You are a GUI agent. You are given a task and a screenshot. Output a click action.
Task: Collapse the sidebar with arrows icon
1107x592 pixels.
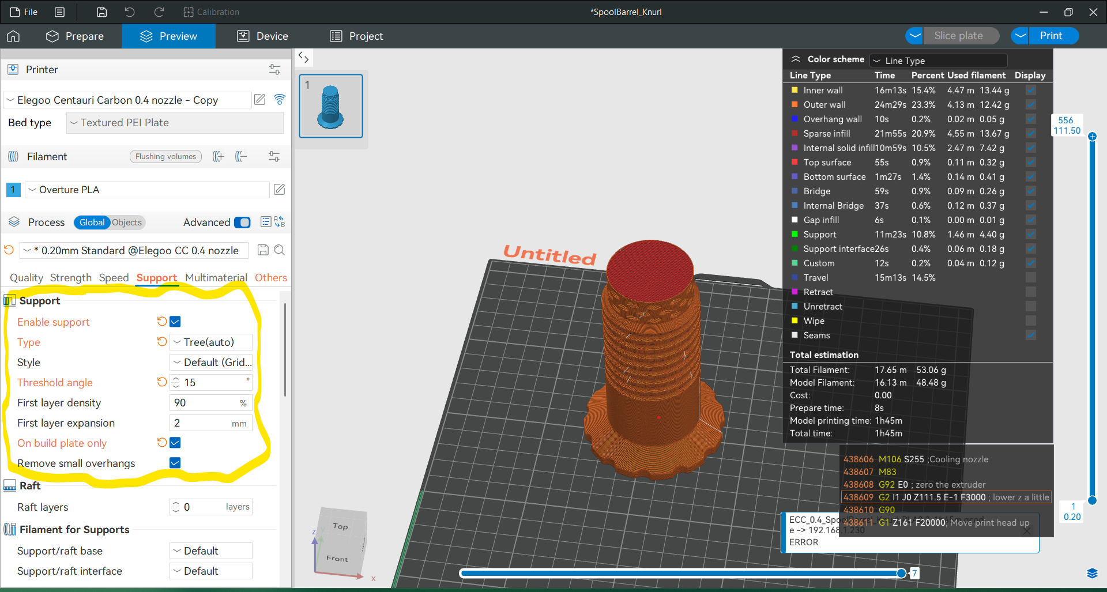303,57
